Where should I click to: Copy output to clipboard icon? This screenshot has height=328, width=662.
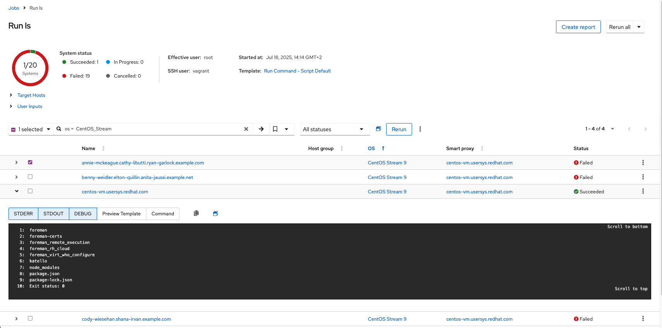pos(196,213)
